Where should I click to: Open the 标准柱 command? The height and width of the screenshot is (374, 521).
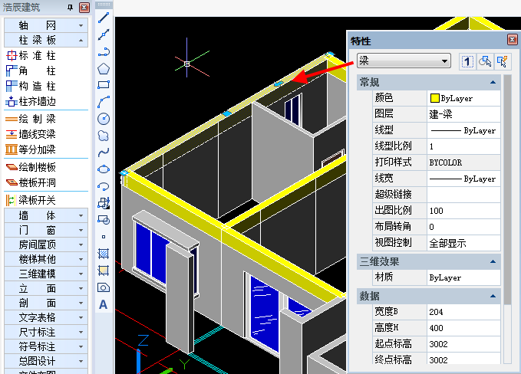[31, 55]
